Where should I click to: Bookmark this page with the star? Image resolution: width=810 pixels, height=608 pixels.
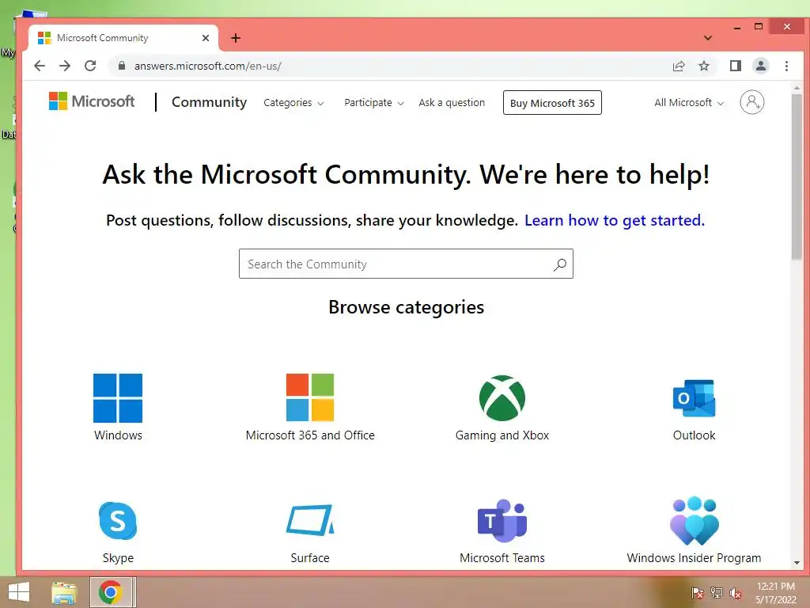703,66
